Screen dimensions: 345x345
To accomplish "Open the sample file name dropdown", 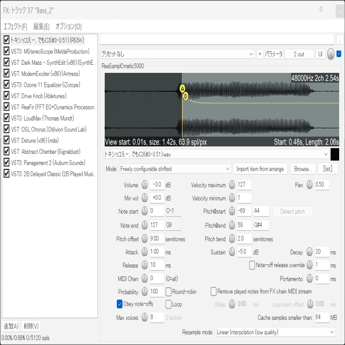I will pos(216,154).
